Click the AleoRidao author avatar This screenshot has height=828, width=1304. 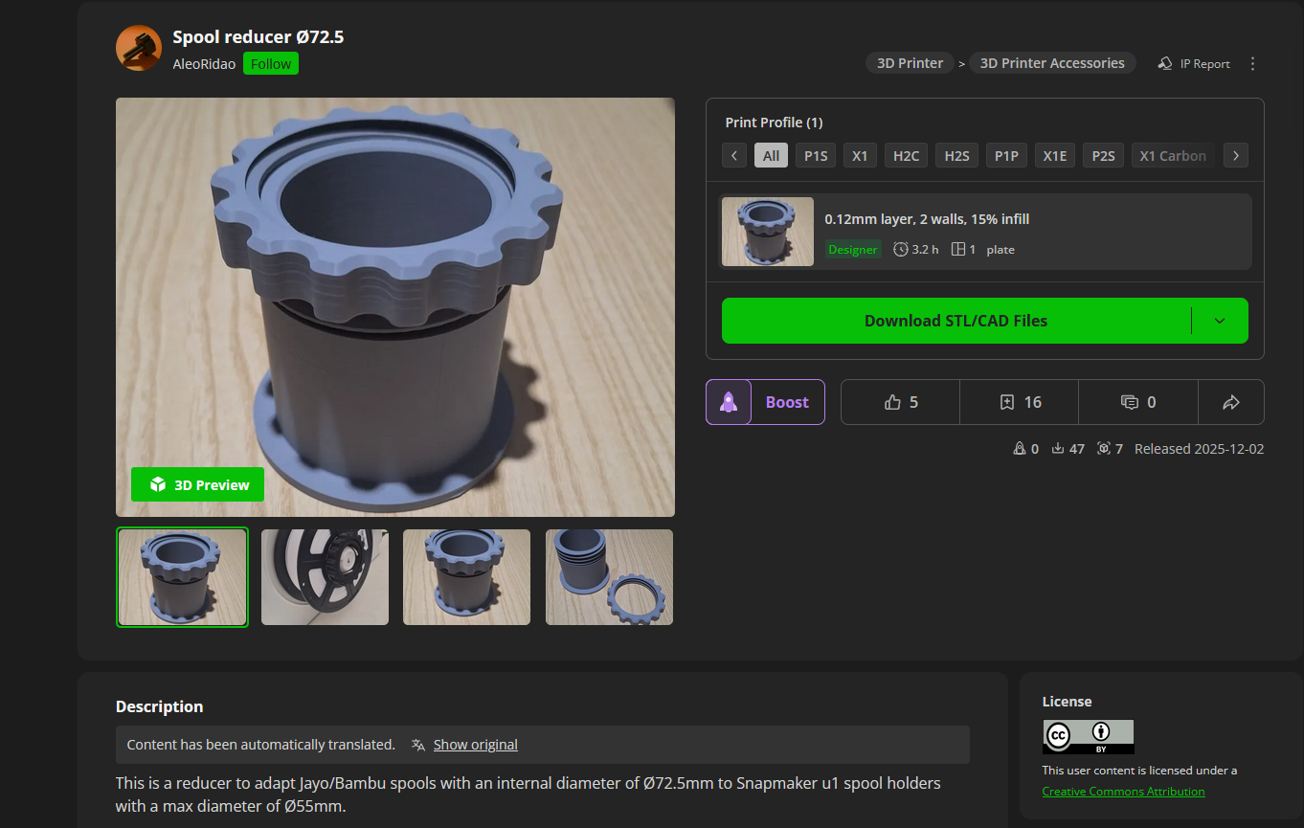click(x=139, y=48)
